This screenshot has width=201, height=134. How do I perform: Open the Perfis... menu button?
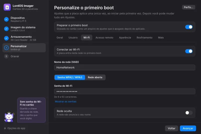(188, 7)
